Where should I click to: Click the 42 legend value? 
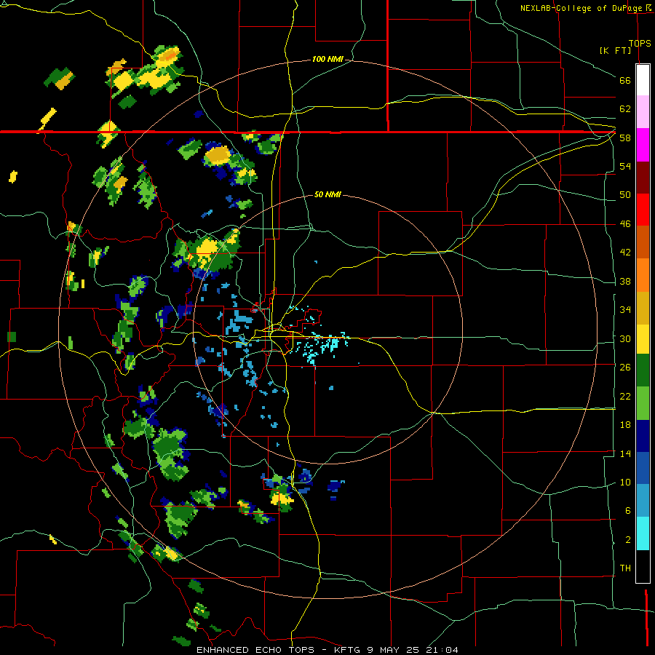(625, 253)
